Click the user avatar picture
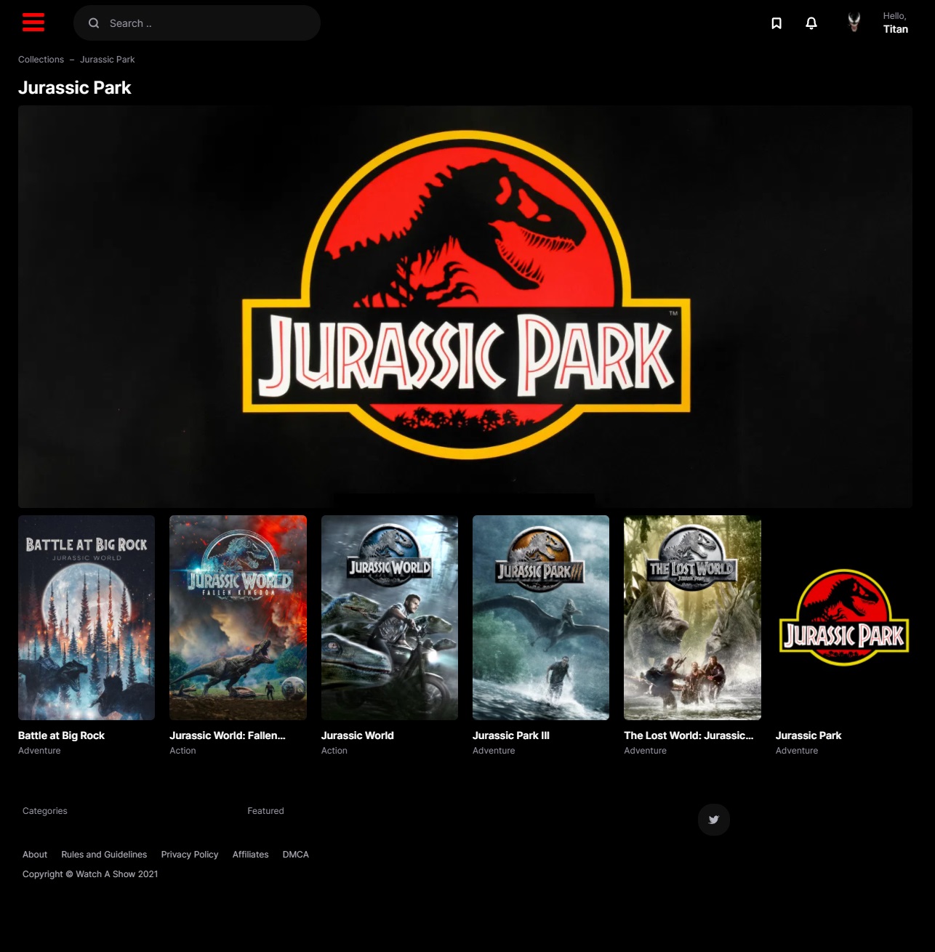The image size is (935, 952). [x=854, y=23]
